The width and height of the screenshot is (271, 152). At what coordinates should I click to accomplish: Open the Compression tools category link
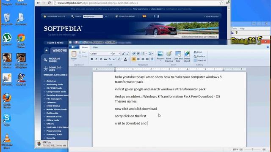pyautogui.click(x=56, y=92)
